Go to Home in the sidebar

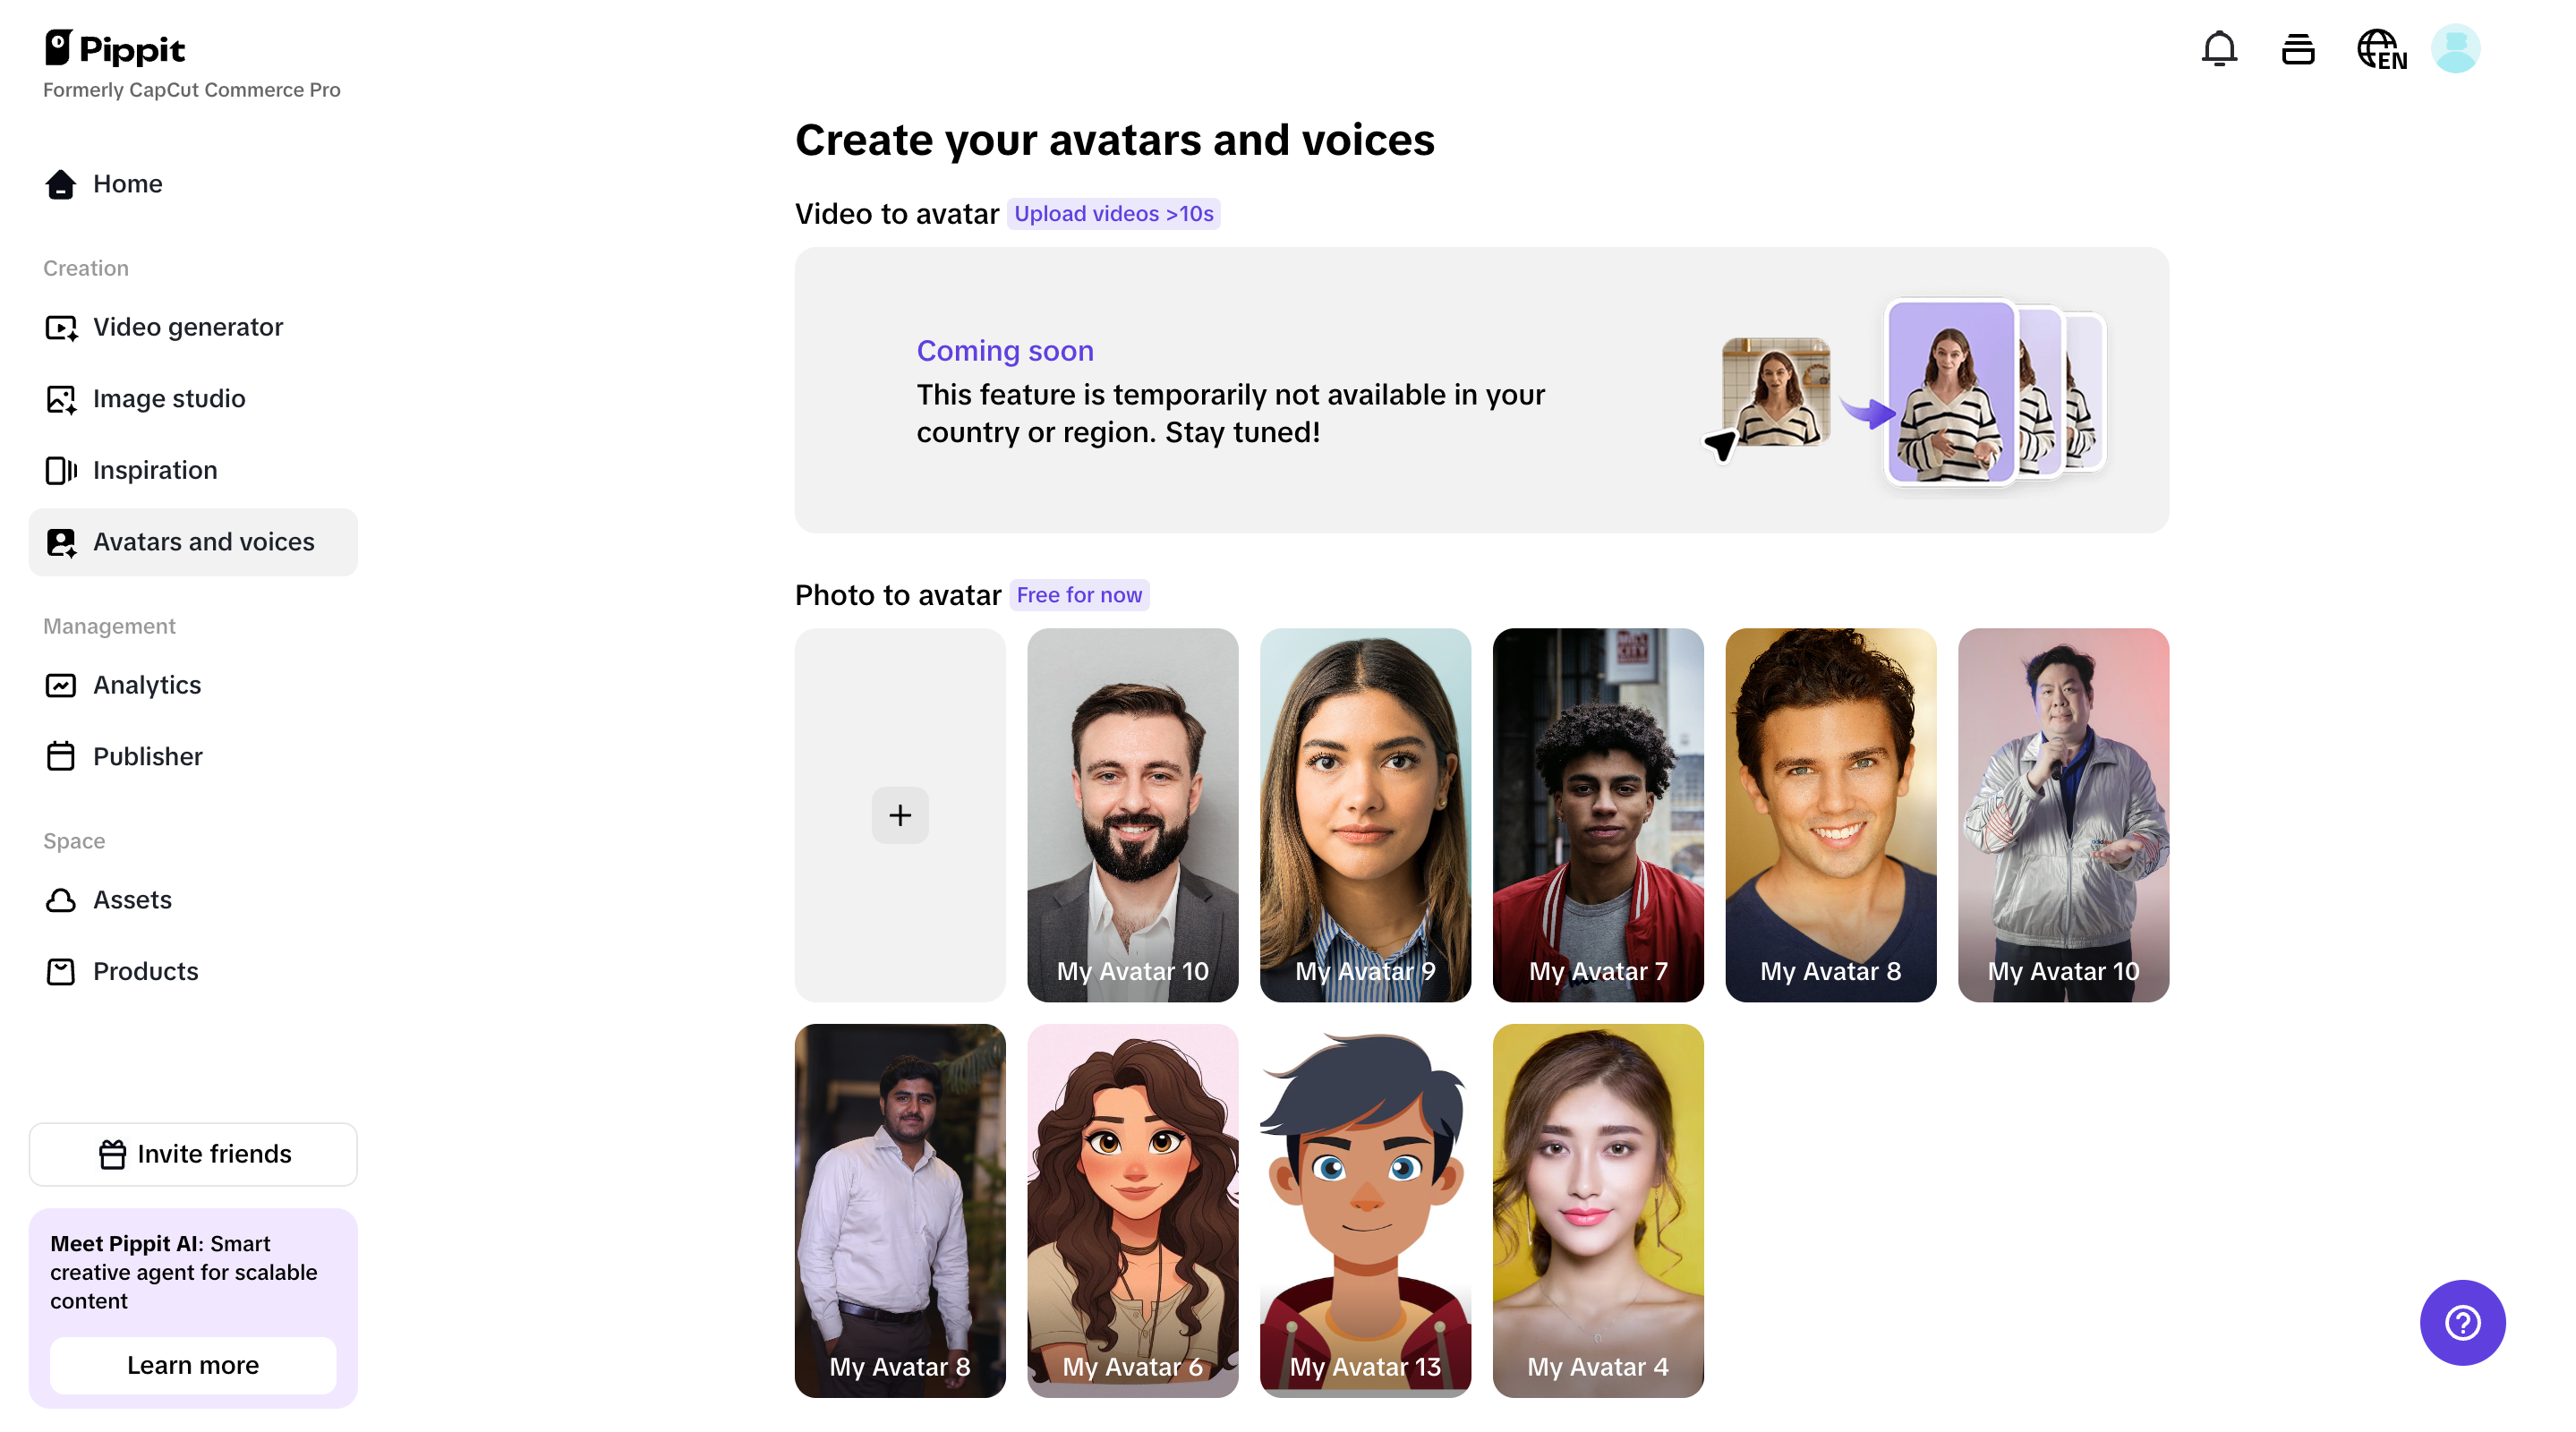pos(127,184)
